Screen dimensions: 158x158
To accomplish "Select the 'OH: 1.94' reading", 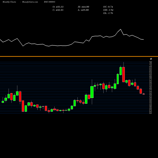I will (x=108, y=10).
